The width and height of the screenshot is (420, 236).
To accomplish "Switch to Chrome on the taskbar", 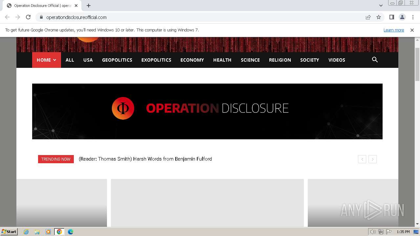I will tap(59, 232).
